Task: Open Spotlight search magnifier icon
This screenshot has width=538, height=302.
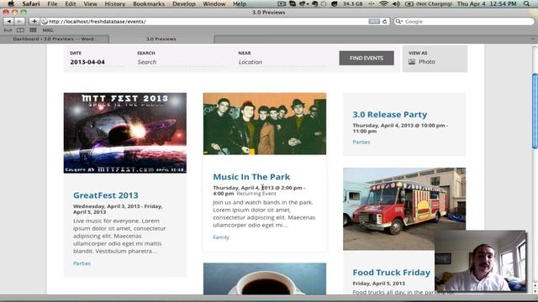Action: pos(527,3)
